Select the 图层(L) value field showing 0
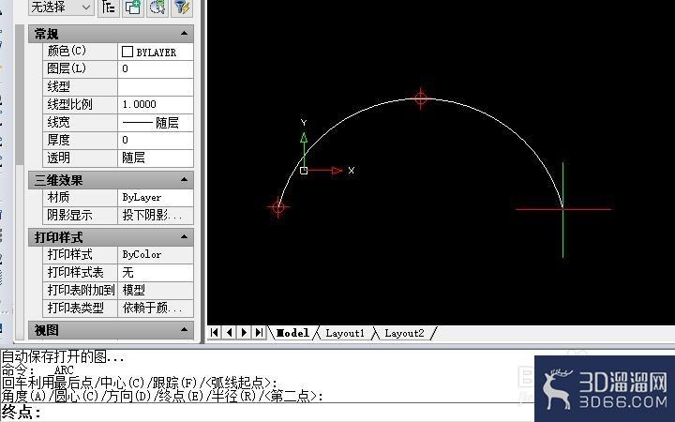675x422 pixels. [x=156, y=68]
